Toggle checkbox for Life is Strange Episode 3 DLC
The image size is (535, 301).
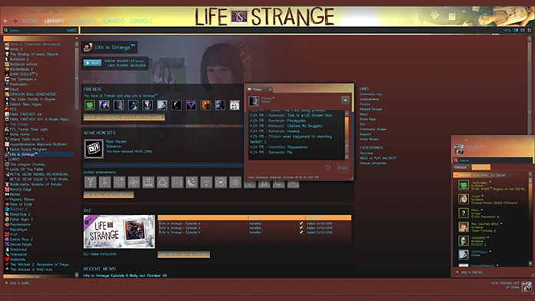click(x=301, y=228)
